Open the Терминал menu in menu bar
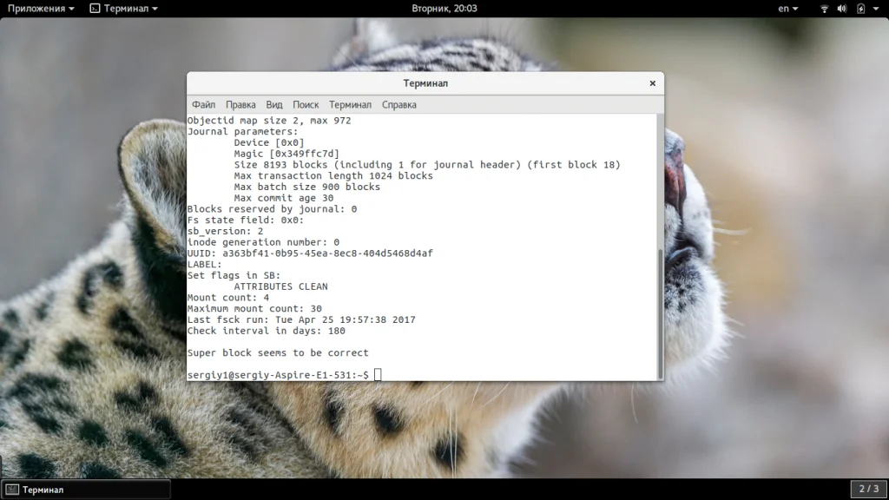The image size is (889, 500). pos(351,105)
